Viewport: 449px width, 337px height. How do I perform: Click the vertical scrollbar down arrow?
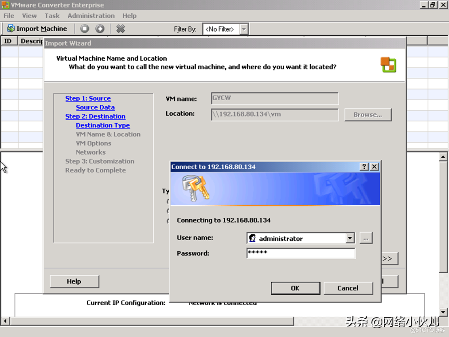click(x=443, y=312)
